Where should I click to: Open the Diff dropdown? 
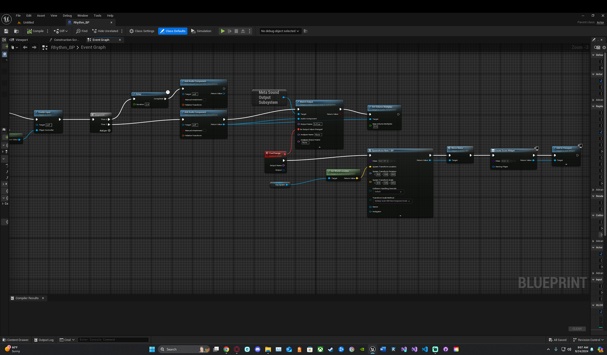(x=61, y=31)
